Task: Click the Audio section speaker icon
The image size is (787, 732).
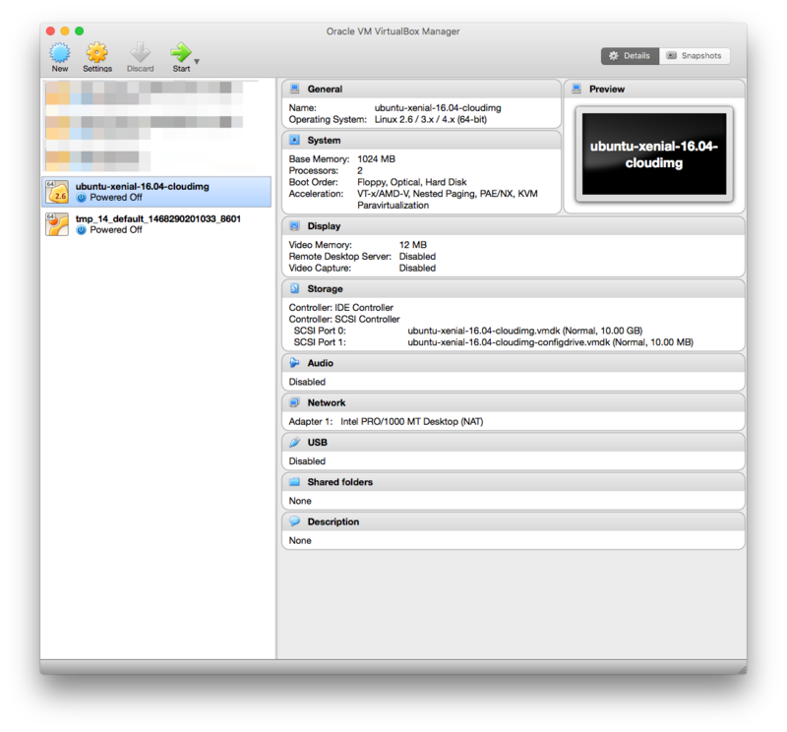Action: point(294,362)
